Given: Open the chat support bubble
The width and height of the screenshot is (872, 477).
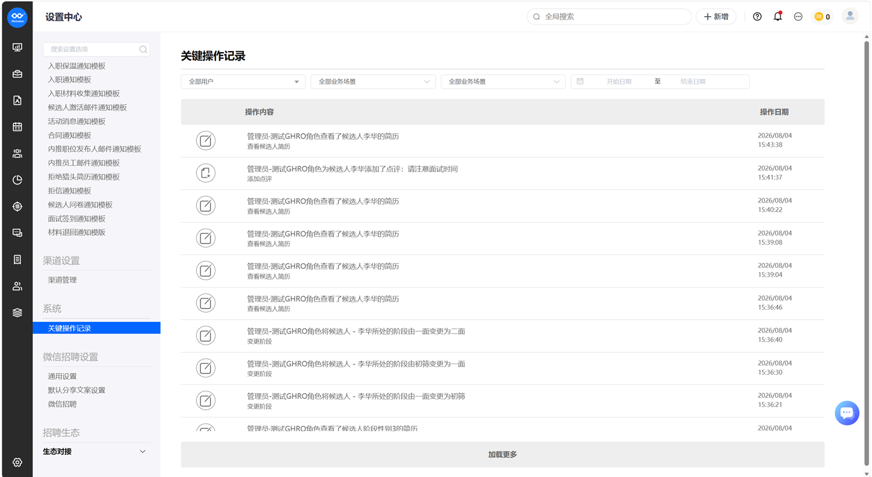Looking at the screenshot, I should [847, 413].
